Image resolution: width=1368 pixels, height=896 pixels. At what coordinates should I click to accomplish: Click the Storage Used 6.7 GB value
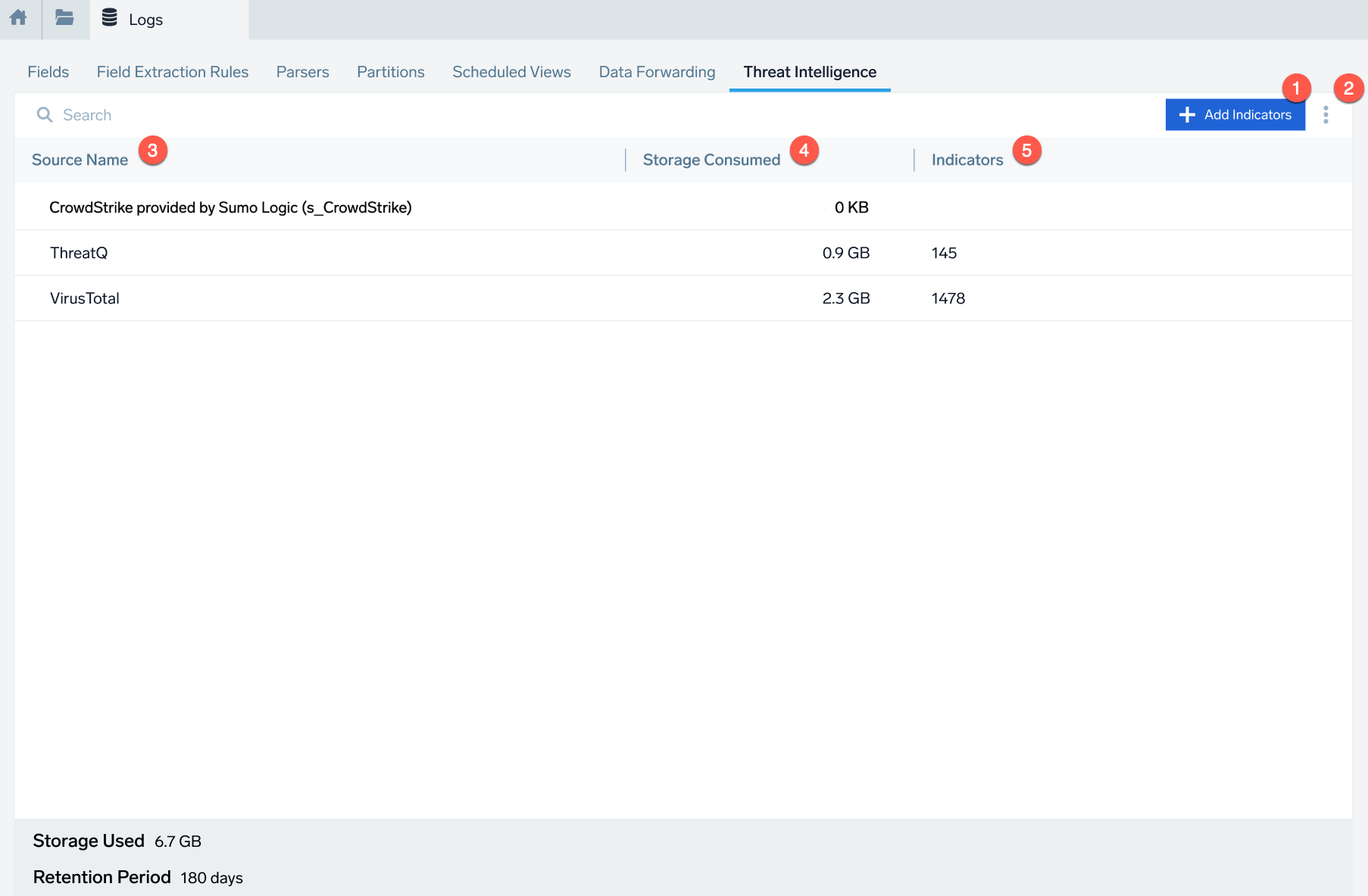(178, 842)
